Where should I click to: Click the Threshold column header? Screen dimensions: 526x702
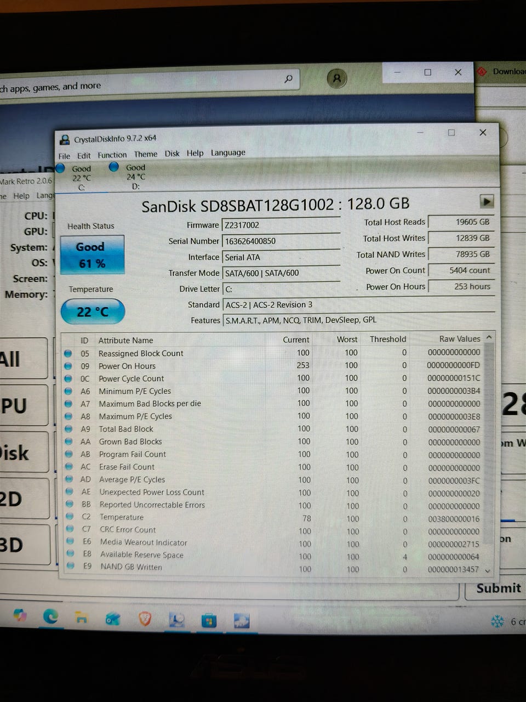388,339
